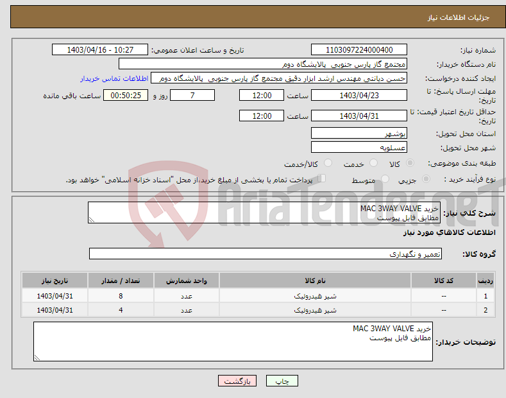Select the متوسط purchase type radio

pyautogui.click(x=385, y=178)
